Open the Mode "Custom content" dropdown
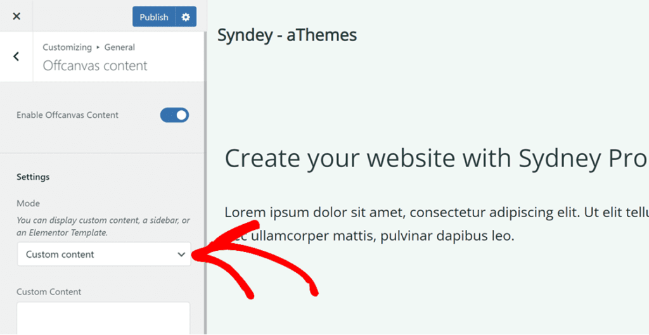The image size is (649, 335). click(x=95, y=255)
